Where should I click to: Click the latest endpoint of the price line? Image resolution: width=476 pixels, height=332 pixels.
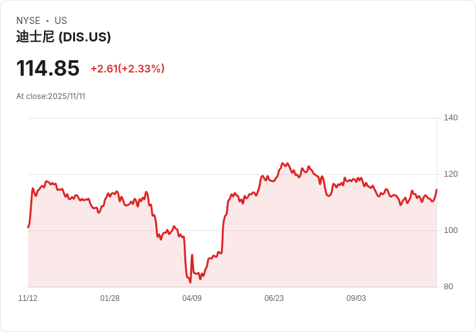coord(437,190)
